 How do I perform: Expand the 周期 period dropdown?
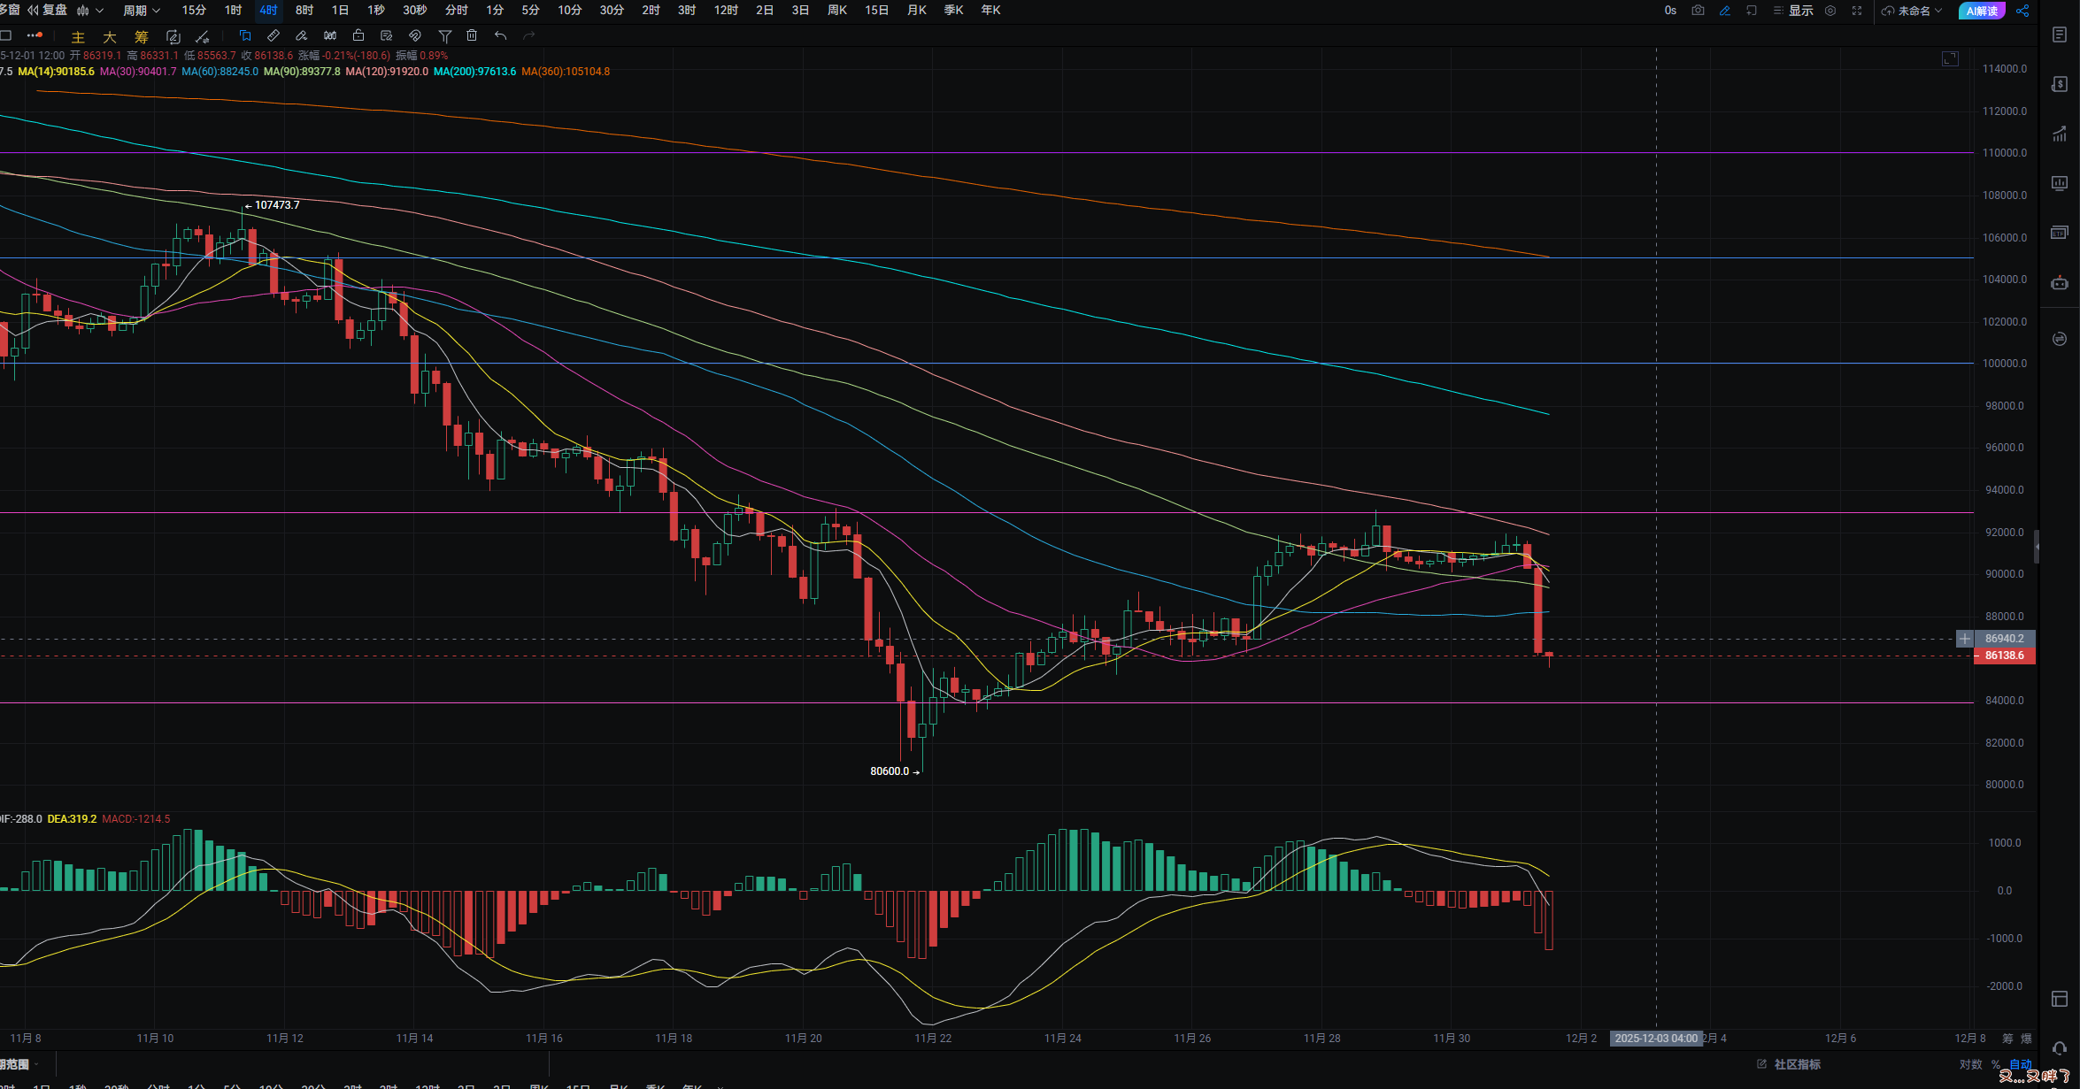pos(142,11)
